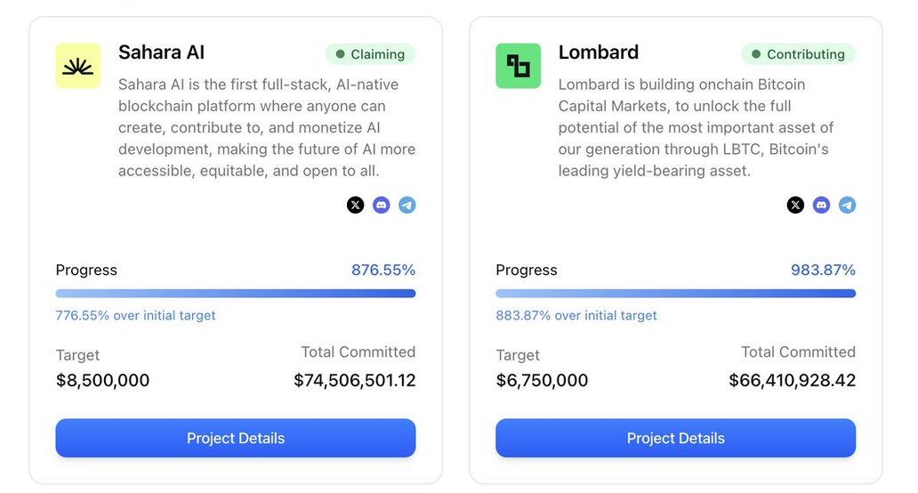This screenshot has width=918, height=493.
Task: Click the Sahara AI progress bar
Action: point(236,294)
